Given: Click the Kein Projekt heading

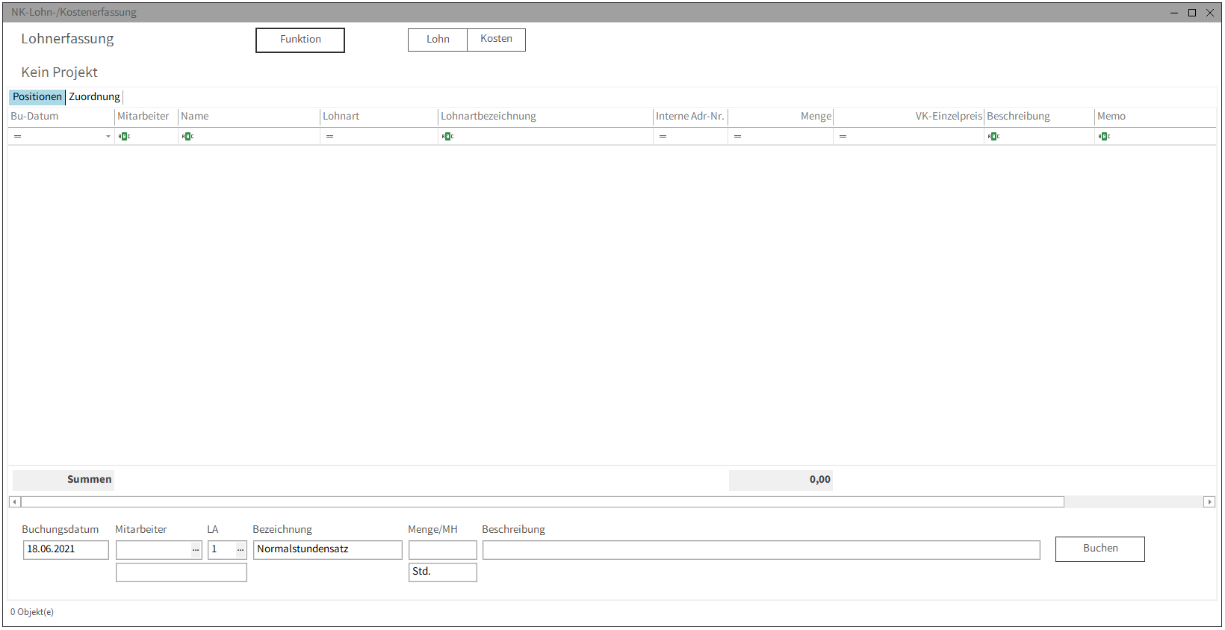Looking at the screenshot, I should pyautogui.click(x=59, y=72).
